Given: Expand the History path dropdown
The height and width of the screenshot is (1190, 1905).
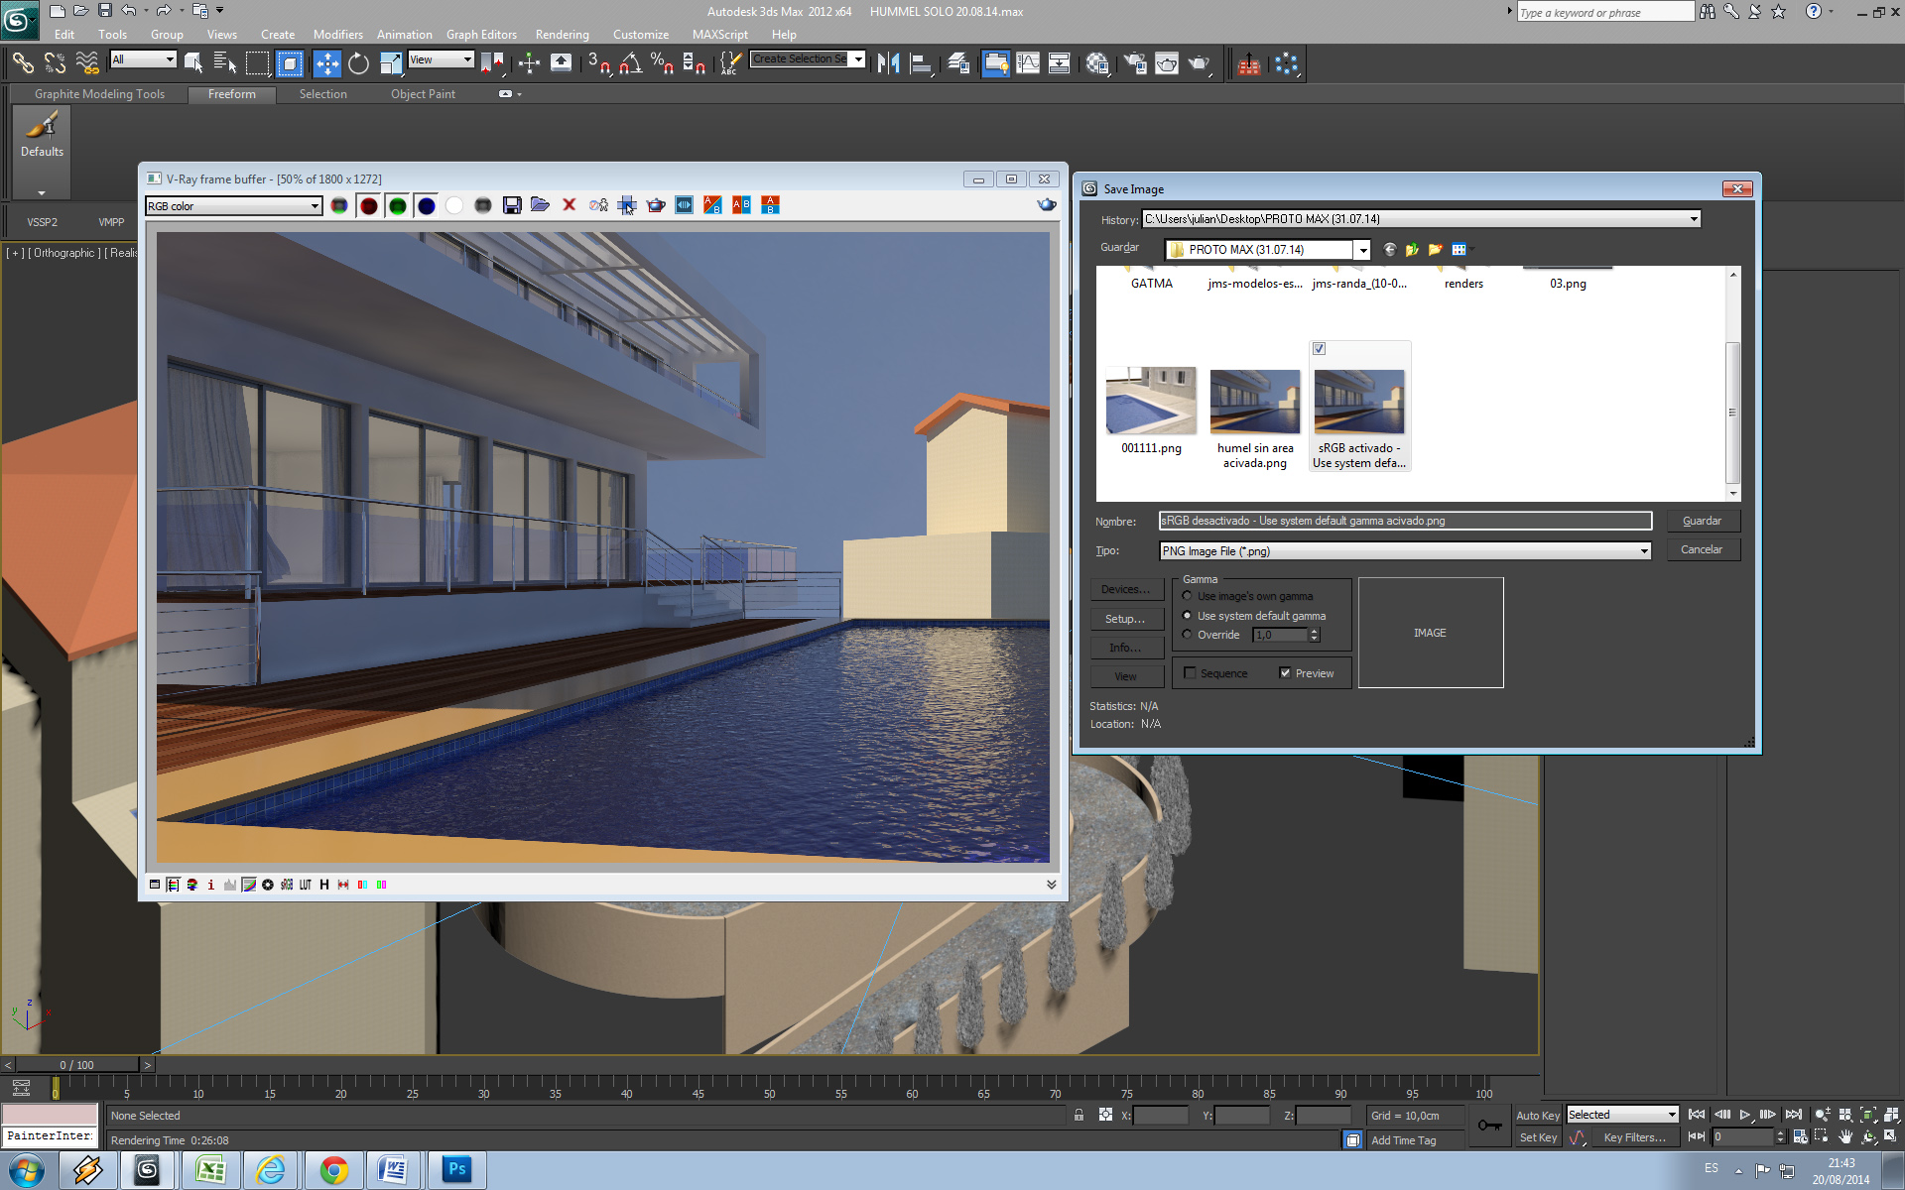Looking at the screenshot, I should 1693,219.
